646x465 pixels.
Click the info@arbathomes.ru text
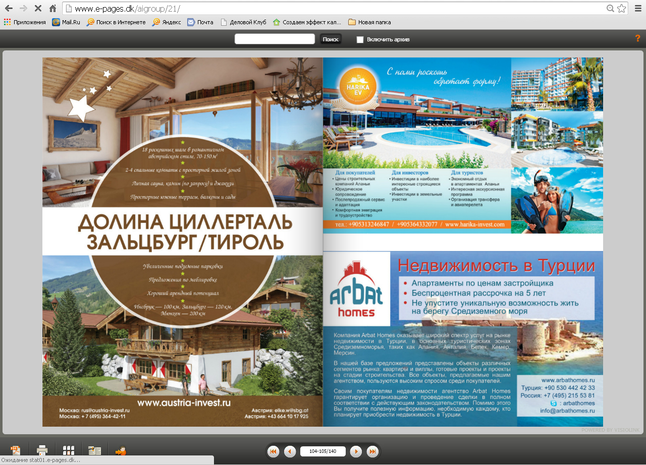[x=567, y=411]
